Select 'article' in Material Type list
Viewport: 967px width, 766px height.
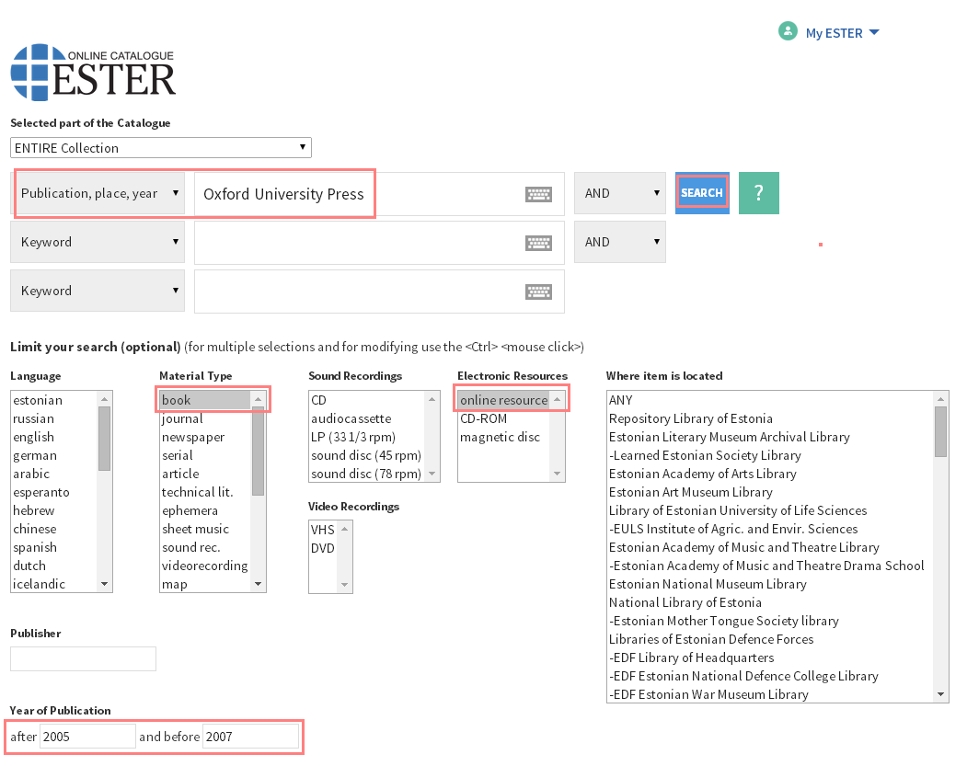205,474
